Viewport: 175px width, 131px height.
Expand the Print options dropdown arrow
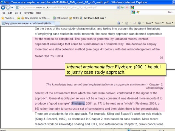pyautogui.click(x=143, y=23)
